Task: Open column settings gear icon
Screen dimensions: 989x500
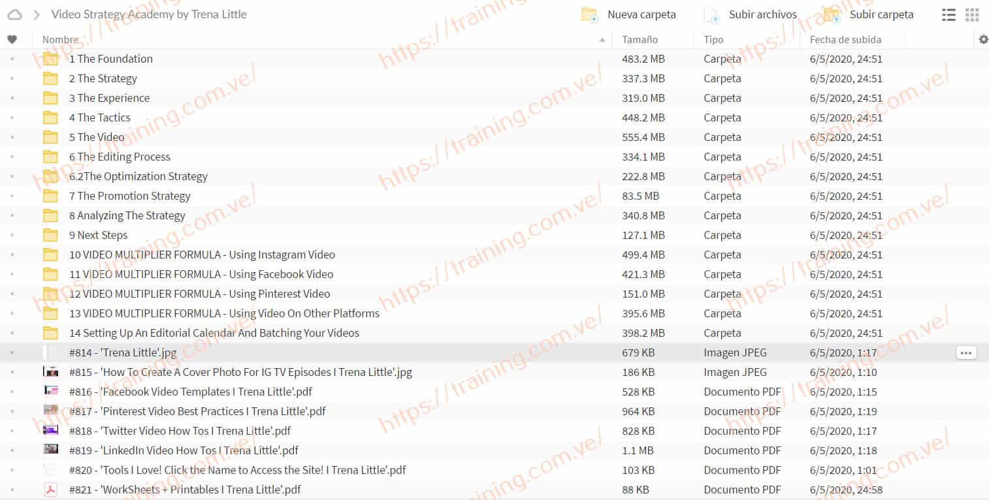Action: point(983,40)
